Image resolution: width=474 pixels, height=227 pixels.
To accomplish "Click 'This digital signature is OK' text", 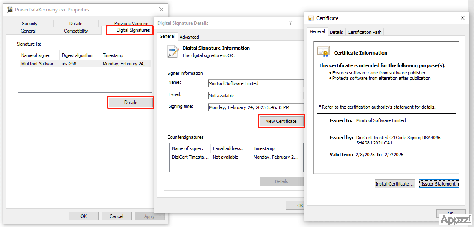I will [208, 56].
